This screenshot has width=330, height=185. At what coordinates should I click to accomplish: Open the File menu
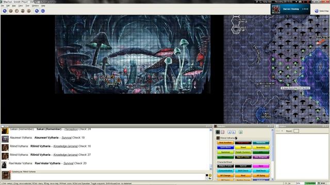(x=2, y=6)
